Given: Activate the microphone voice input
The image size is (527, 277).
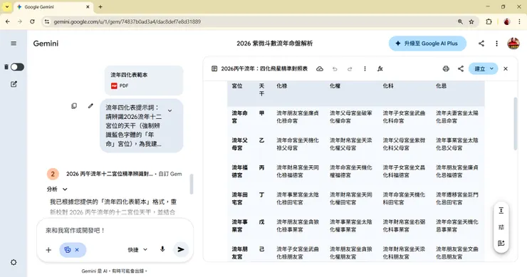Looking at the screenshot, I should [x=162, y=249].
